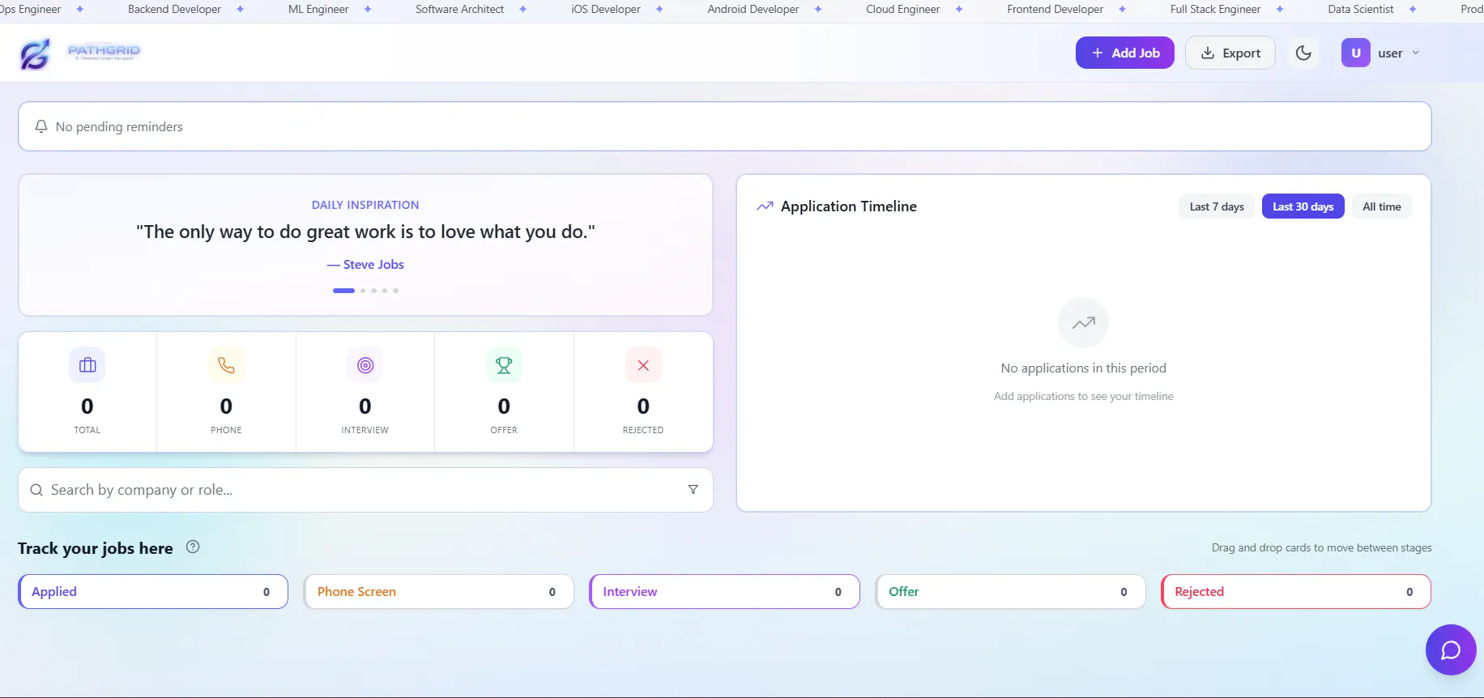Click the Applied stage column header
The image size is (1484, 698).
153,592
